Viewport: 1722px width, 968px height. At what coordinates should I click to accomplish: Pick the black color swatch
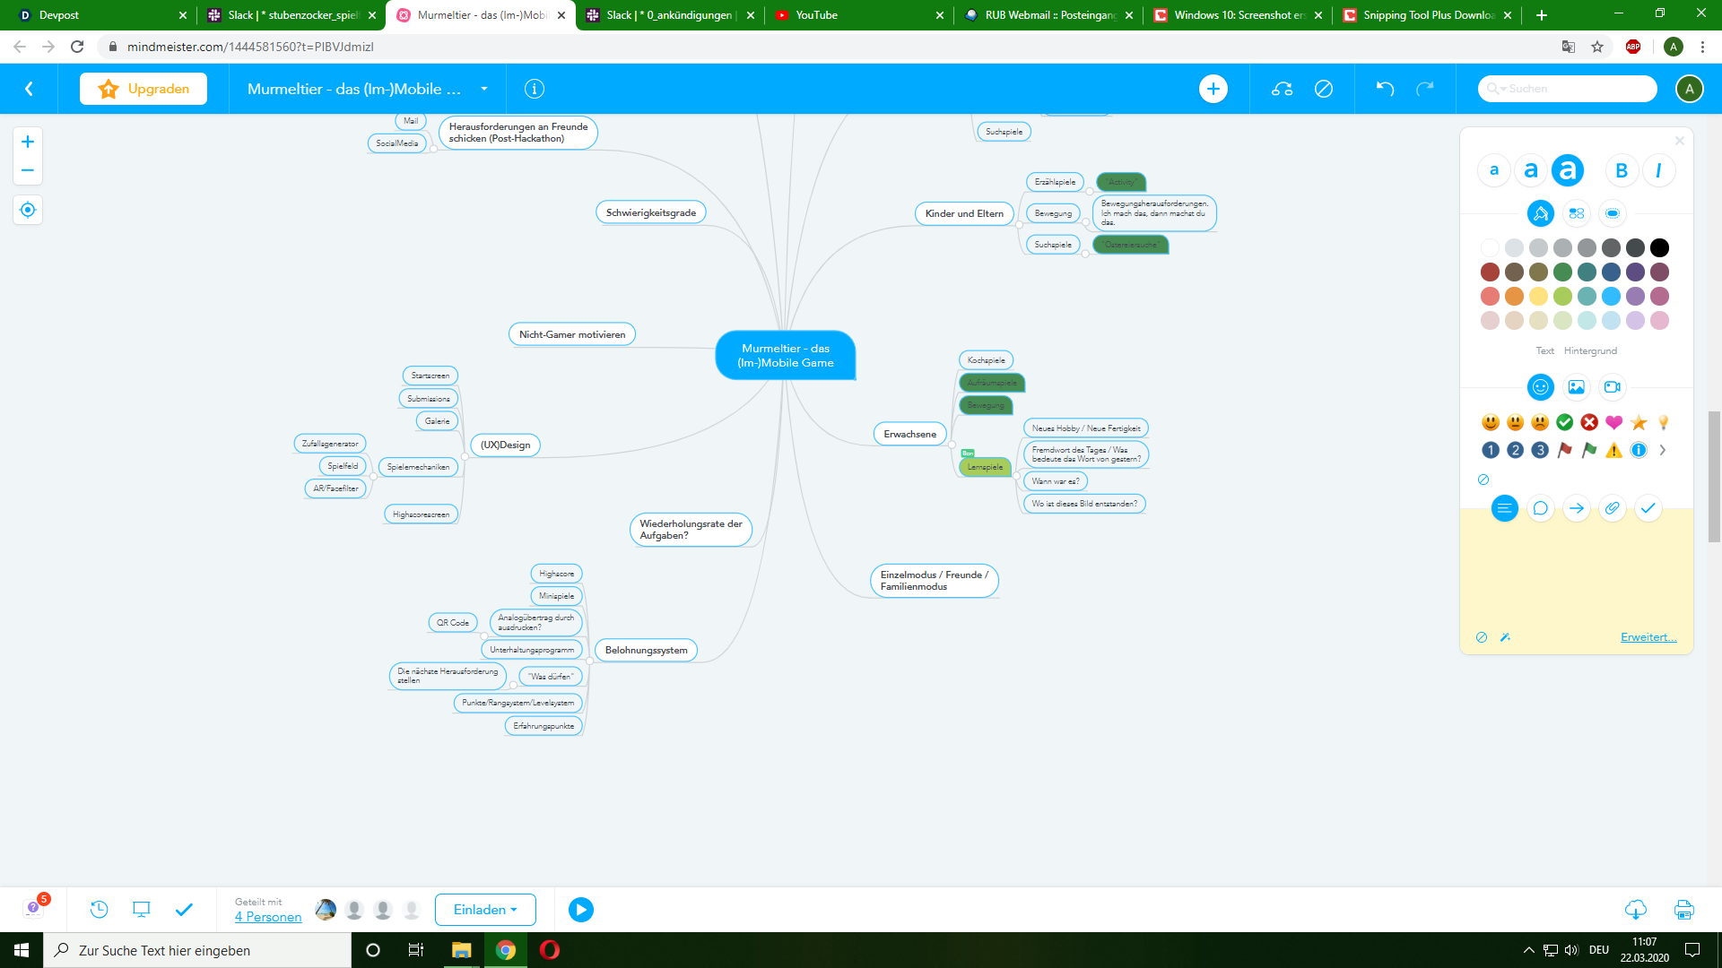[1659, 247]
